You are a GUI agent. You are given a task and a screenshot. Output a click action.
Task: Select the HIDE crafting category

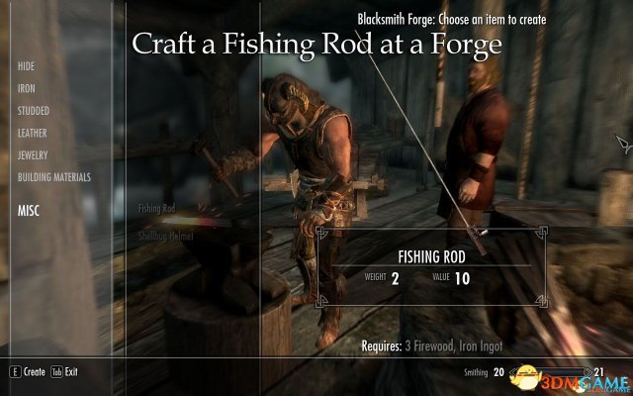tap(27, 66)
